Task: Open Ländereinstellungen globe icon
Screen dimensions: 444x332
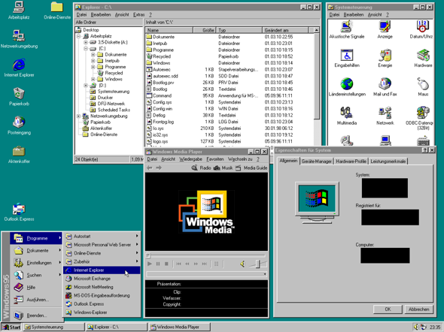Action: click(347, 87)
